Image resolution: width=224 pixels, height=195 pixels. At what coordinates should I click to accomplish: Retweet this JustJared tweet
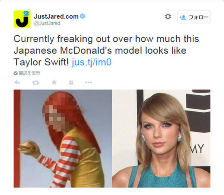click(x=35, y=83)
